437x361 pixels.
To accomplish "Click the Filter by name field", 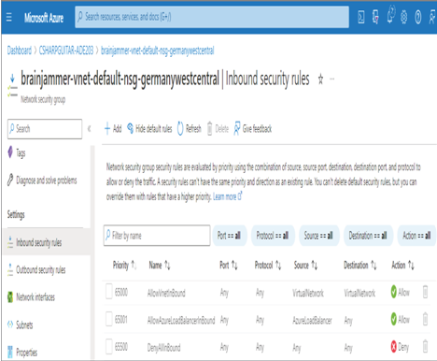I will [157, 236].
